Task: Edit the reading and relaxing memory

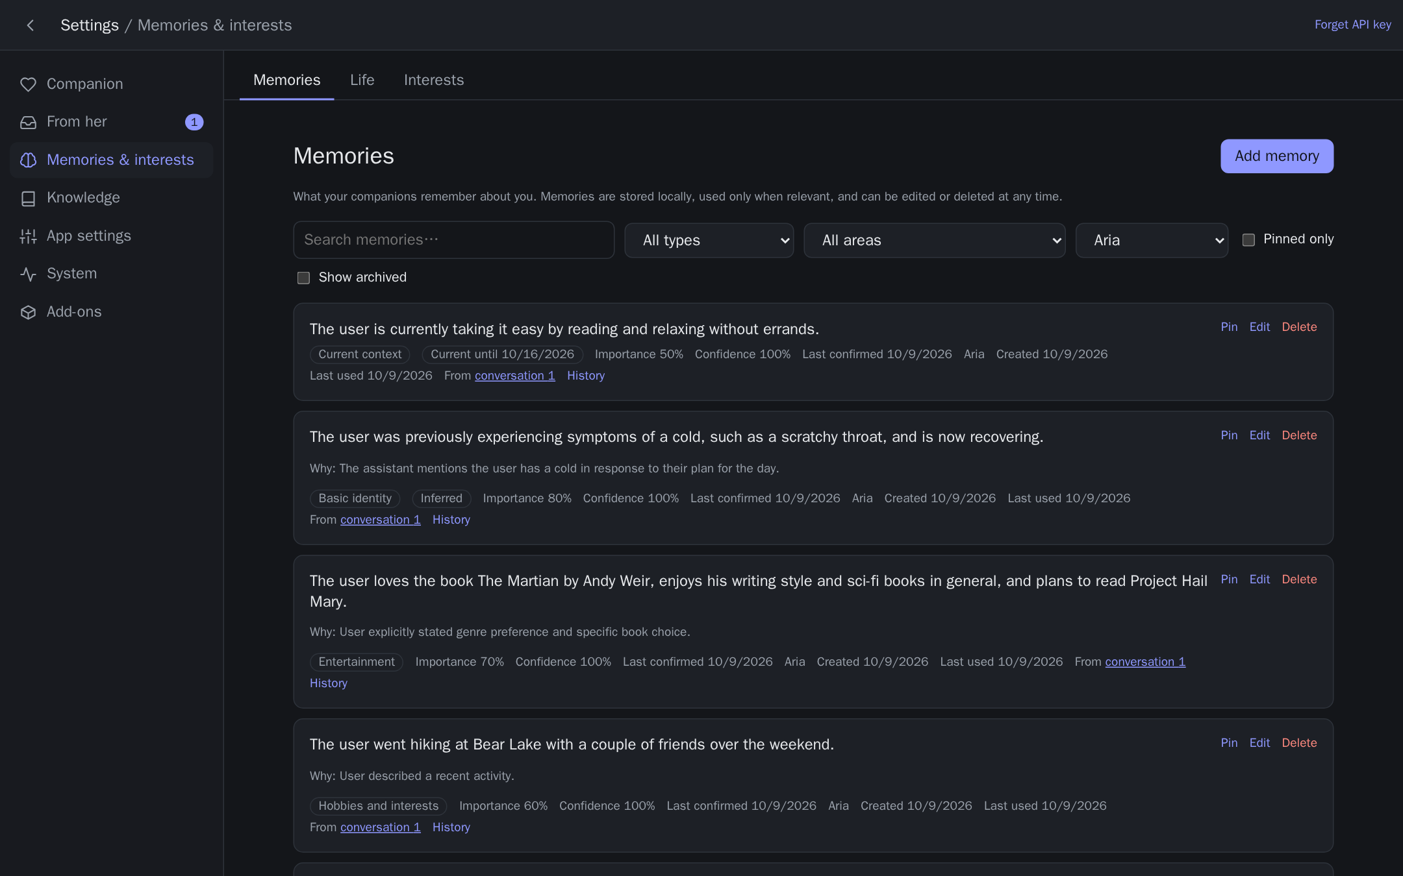Action: pos(1259,327)
